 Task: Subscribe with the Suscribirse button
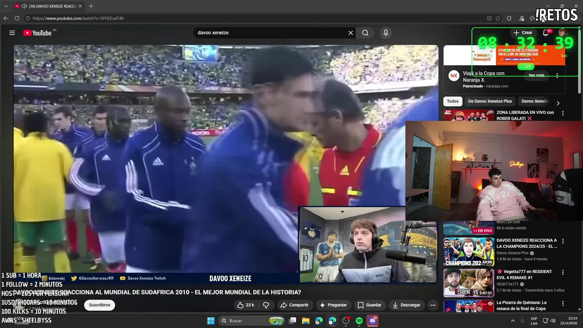click(99, 305)
